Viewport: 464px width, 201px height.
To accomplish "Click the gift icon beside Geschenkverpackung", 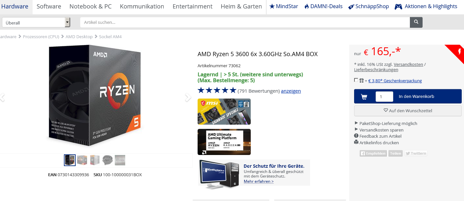I will click(x=361, y=80).
